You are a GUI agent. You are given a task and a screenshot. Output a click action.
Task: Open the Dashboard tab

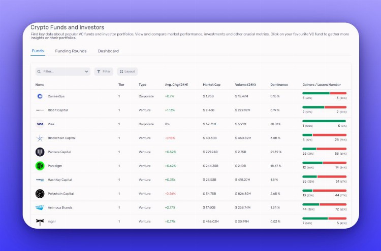(108, 51)
